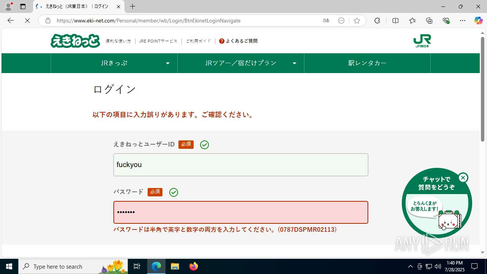Open the browser profile icon
This screenshot has width=487, height=274.
pyautogui.click(x=8, y=6)
